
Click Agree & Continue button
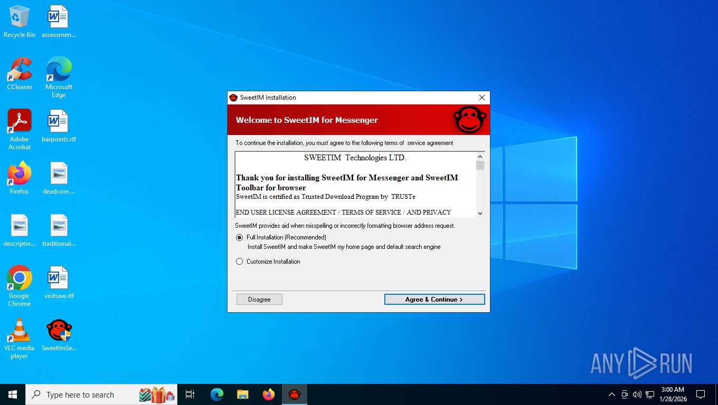tap(434, 300)
